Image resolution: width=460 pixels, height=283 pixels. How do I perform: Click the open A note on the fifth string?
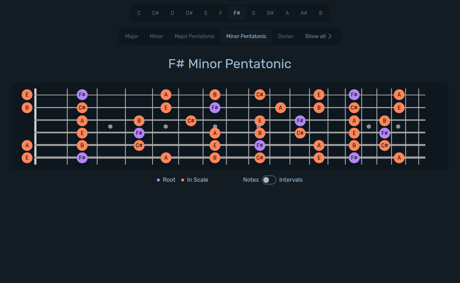[x=27, y=145]
